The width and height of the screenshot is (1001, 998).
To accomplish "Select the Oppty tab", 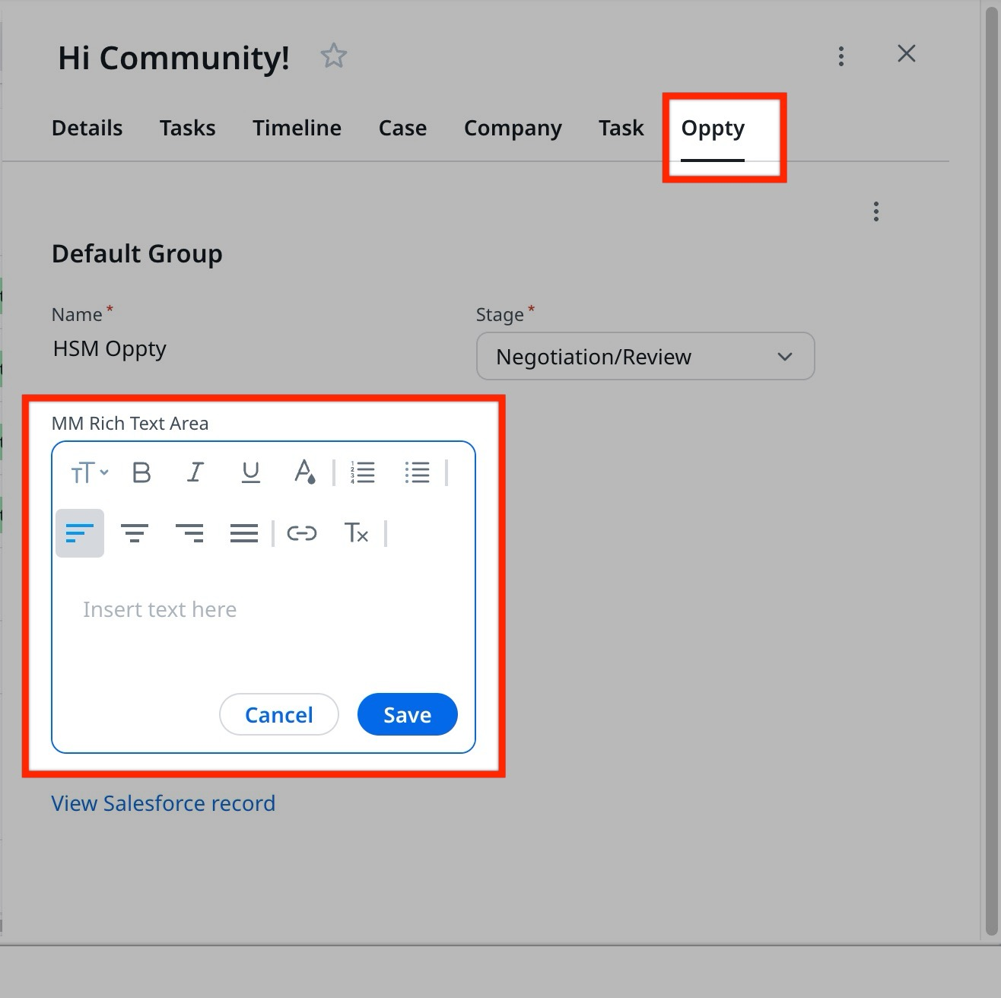I will click(713, 129).
